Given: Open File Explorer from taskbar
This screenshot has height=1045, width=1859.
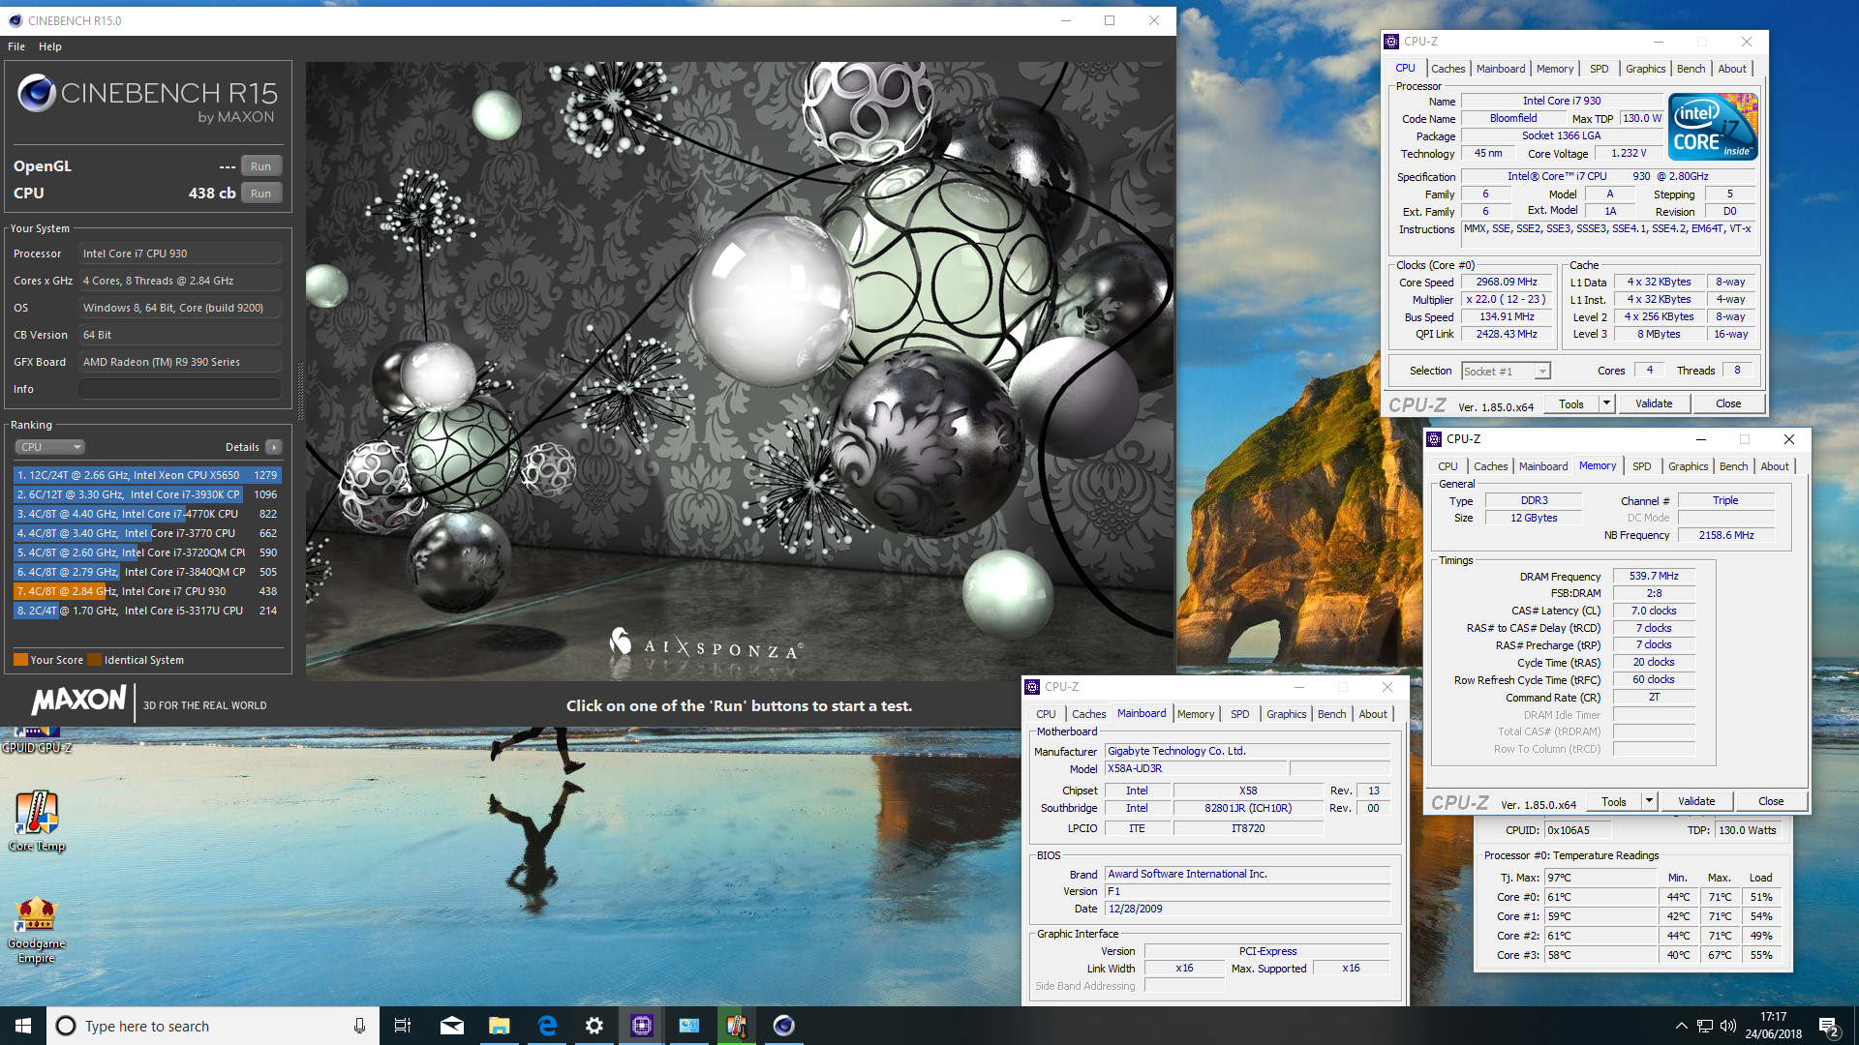Looking at the screenshot, I should pos(499,1026).
